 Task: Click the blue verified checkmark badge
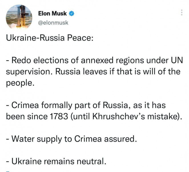pos(71,13)
